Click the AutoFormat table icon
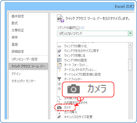Viewport: 137px width, 123px height. [59, 65]
